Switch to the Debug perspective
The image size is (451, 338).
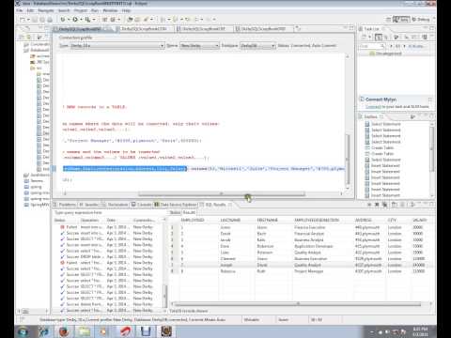pos(421,20)
